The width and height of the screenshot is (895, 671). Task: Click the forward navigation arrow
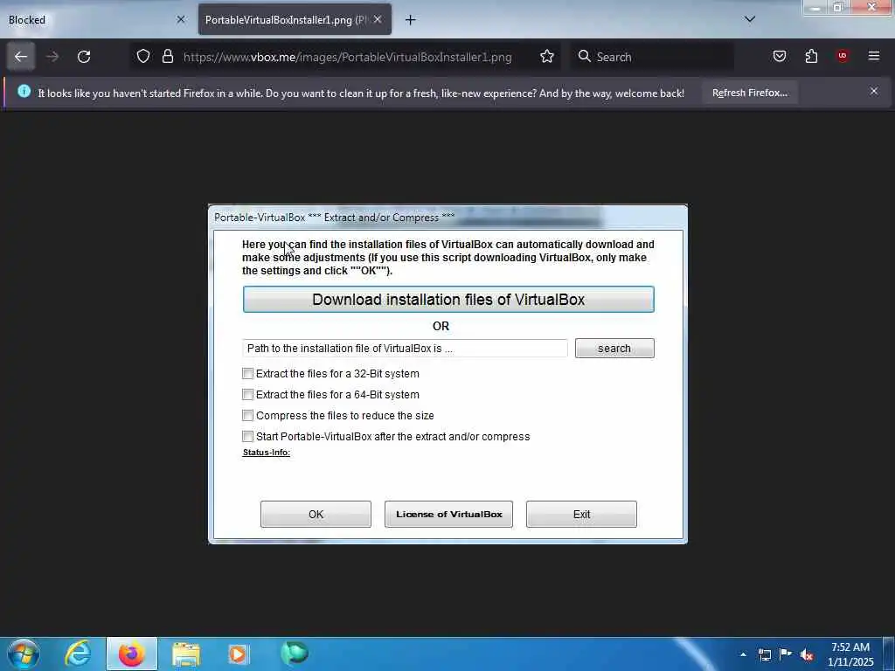tap(52, 57)
